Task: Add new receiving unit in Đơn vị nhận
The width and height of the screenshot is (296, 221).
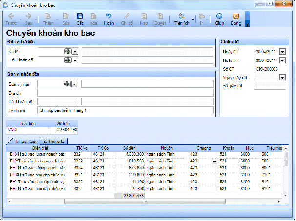Action: point(67,84)
